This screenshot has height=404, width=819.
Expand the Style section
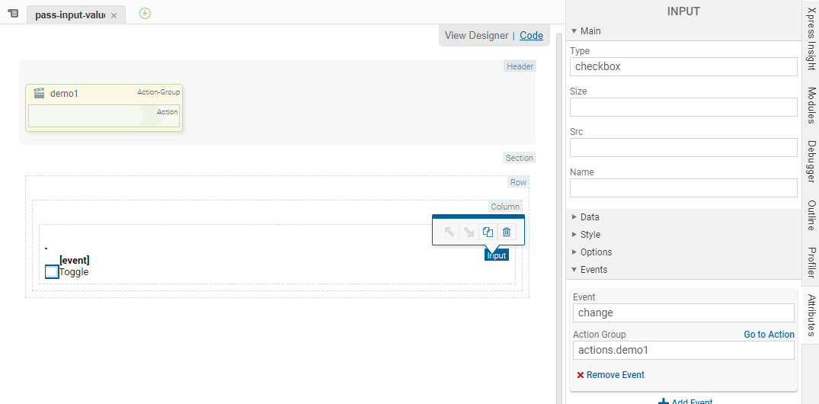[574, 235]
